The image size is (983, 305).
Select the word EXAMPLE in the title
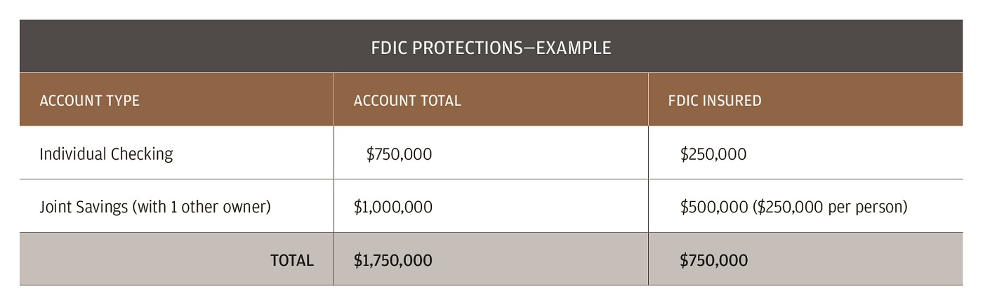(574, 48)
